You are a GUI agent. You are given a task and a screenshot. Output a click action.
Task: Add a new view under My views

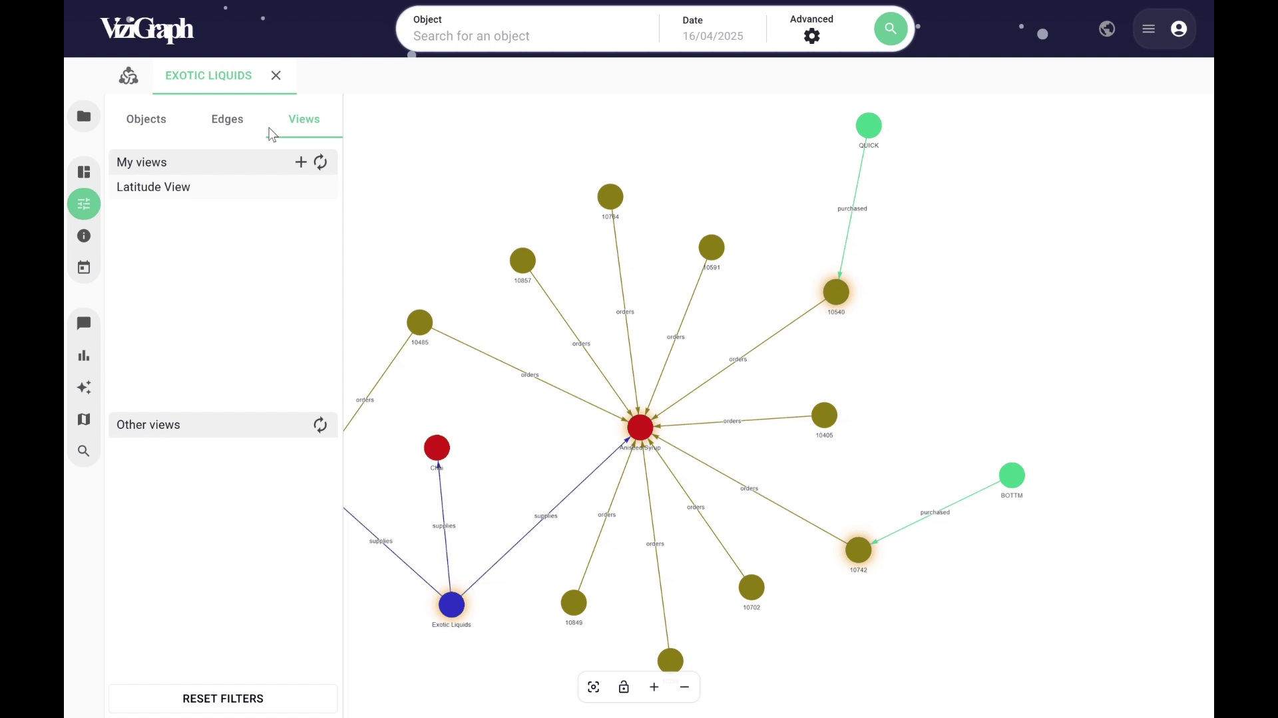click(x=301, y=162)
